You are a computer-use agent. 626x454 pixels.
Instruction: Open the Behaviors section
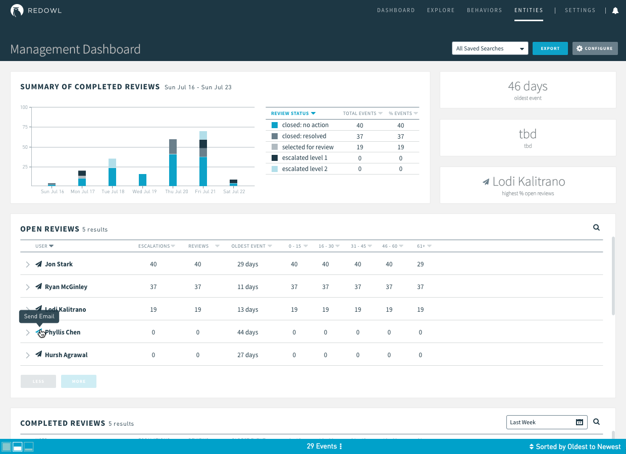[x=484, y=10]
